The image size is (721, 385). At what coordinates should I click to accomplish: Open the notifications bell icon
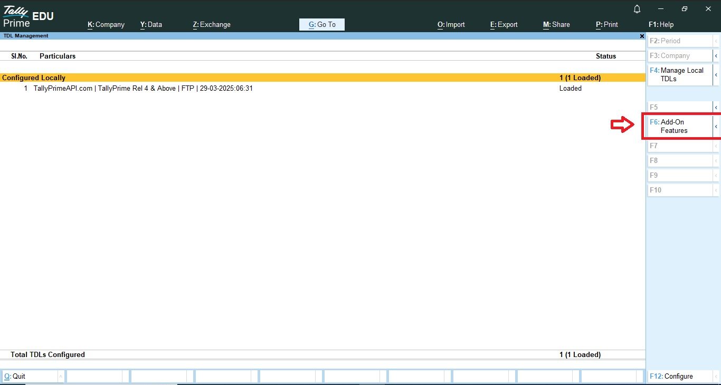pos(637,9)
